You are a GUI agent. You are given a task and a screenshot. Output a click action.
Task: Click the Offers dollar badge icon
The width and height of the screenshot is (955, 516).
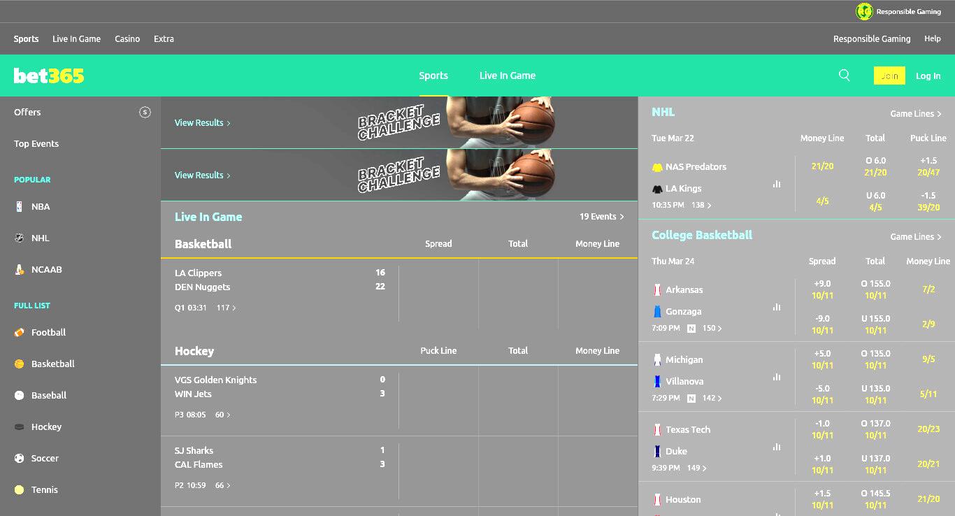(x=145, y=112)
